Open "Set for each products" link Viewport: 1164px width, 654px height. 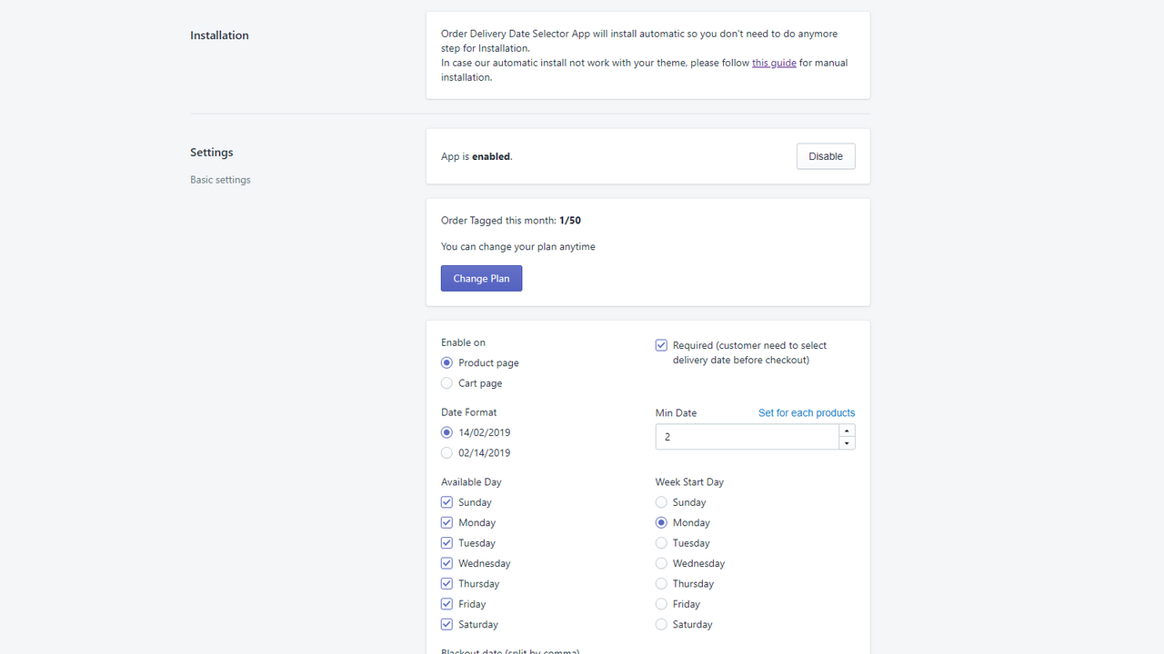click(x=806, y=412)
